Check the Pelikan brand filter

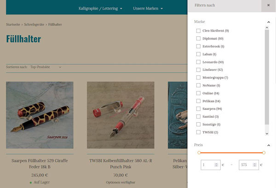tap(198, 101)
